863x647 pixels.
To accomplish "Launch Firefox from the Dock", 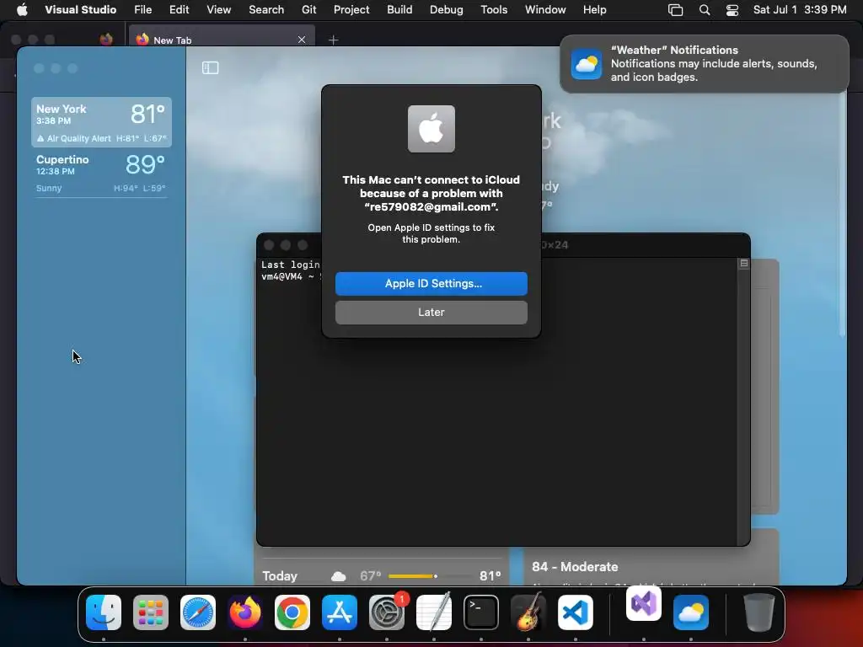I will (x=245, y=612).
